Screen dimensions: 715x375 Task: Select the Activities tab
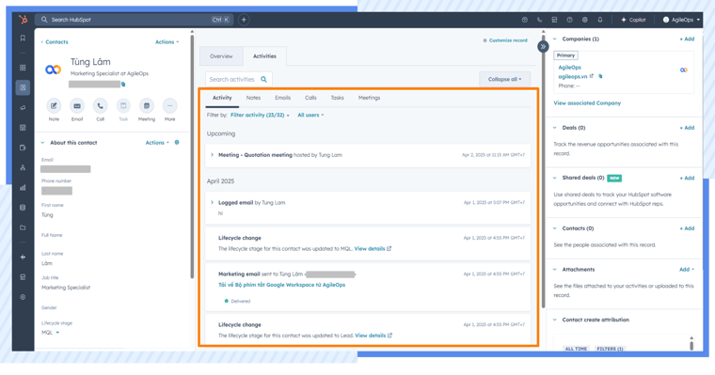pyautogui.click(x=264, y=56)
